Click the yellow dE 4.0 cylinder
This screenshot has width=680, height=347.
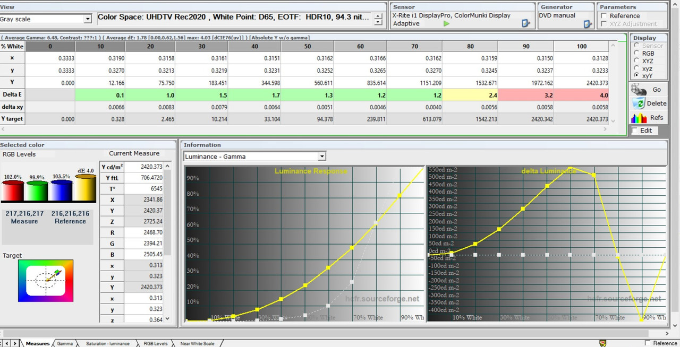pos(86,188)
